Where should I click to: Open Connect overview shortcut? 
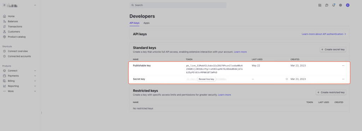point(18,51)
